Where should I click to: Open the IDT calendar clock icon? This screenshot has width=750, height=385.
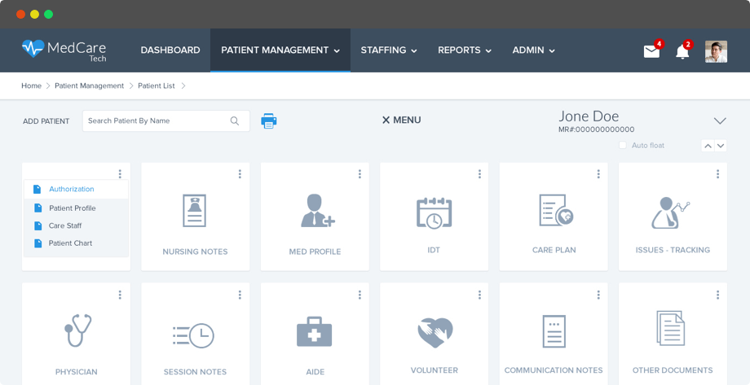[x=434, y=213]
